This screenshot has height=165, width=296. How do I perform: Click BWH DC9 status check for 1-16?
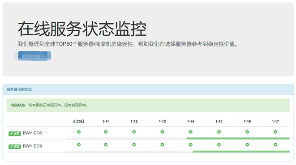point(247,144)
